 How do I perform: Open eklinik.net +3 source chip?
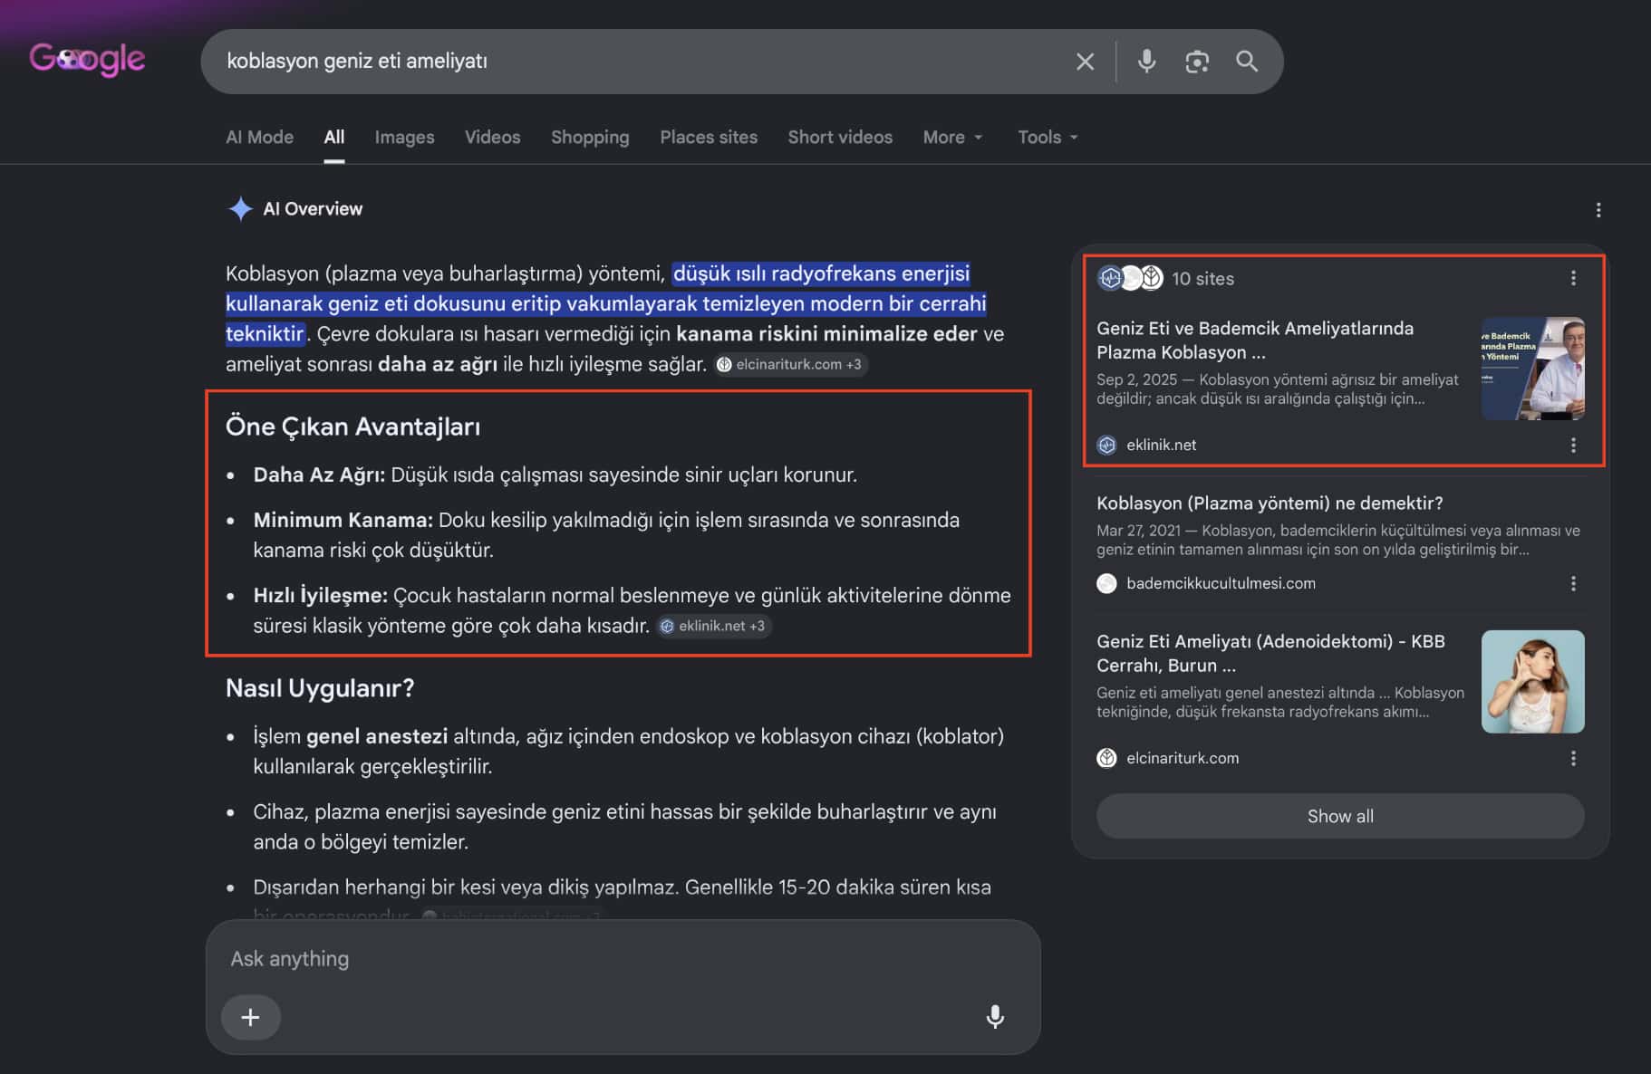click(714, 626)
